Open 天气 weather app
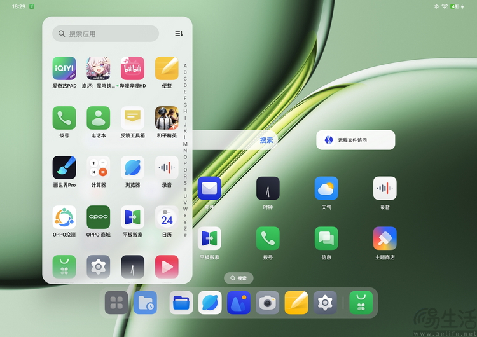The height and width of the screenshot is (337, 477). (326, 188)
